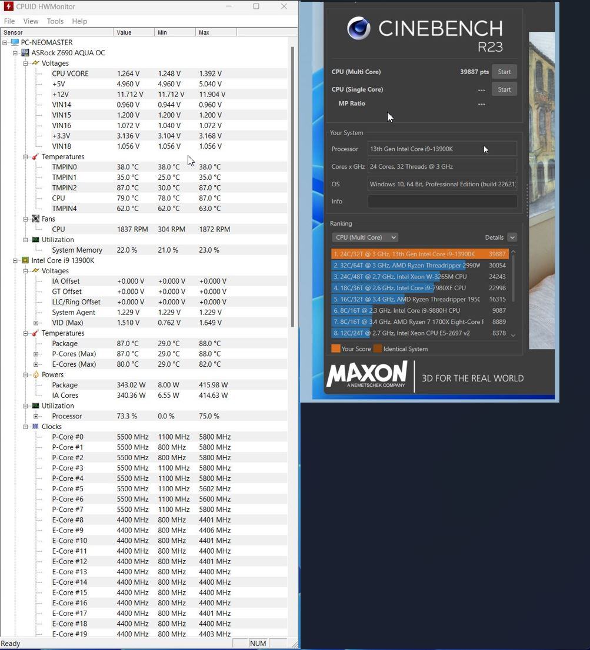Click the flame icon beside Powers
The width and height of the screenshot is (590, 650).
[36, 375]
